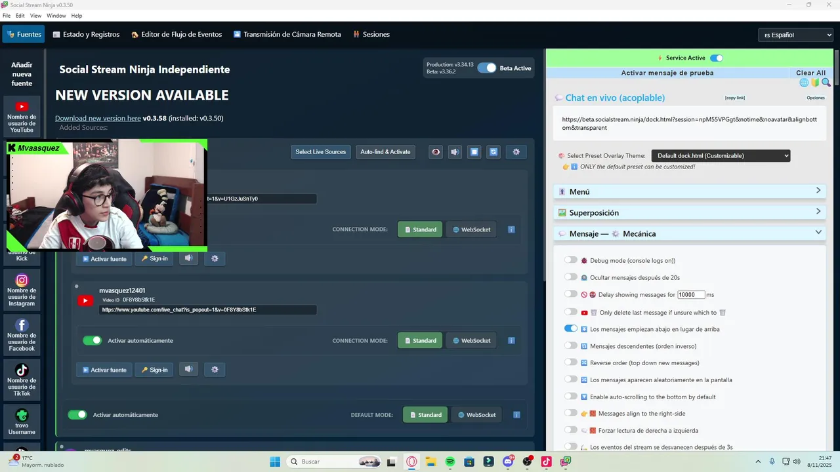The image size is (840, 472).
Task: Show hidden system tray icons
Action: pyautogui.click(x=758, y=462)
